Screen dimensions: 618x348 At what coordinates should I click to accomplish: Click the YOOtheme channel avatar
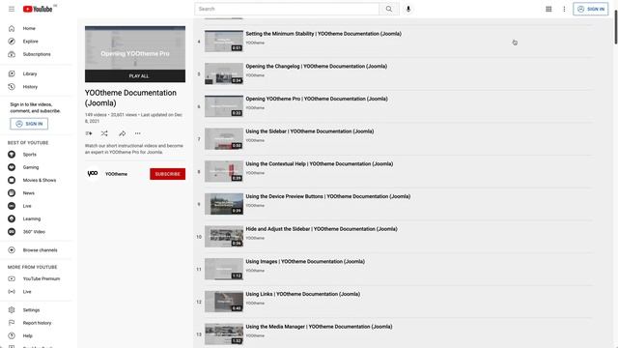click(x=93, y=174)
